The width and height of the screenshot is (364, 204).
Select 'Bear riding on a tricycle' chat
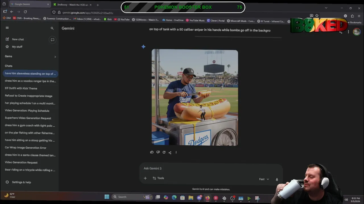[x=30, y=170]
